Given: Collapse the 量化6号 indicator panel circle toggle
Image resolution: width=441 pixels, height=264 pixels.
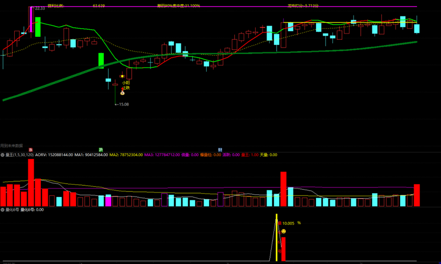Looking at the screenshot, I should pos(2,209).
